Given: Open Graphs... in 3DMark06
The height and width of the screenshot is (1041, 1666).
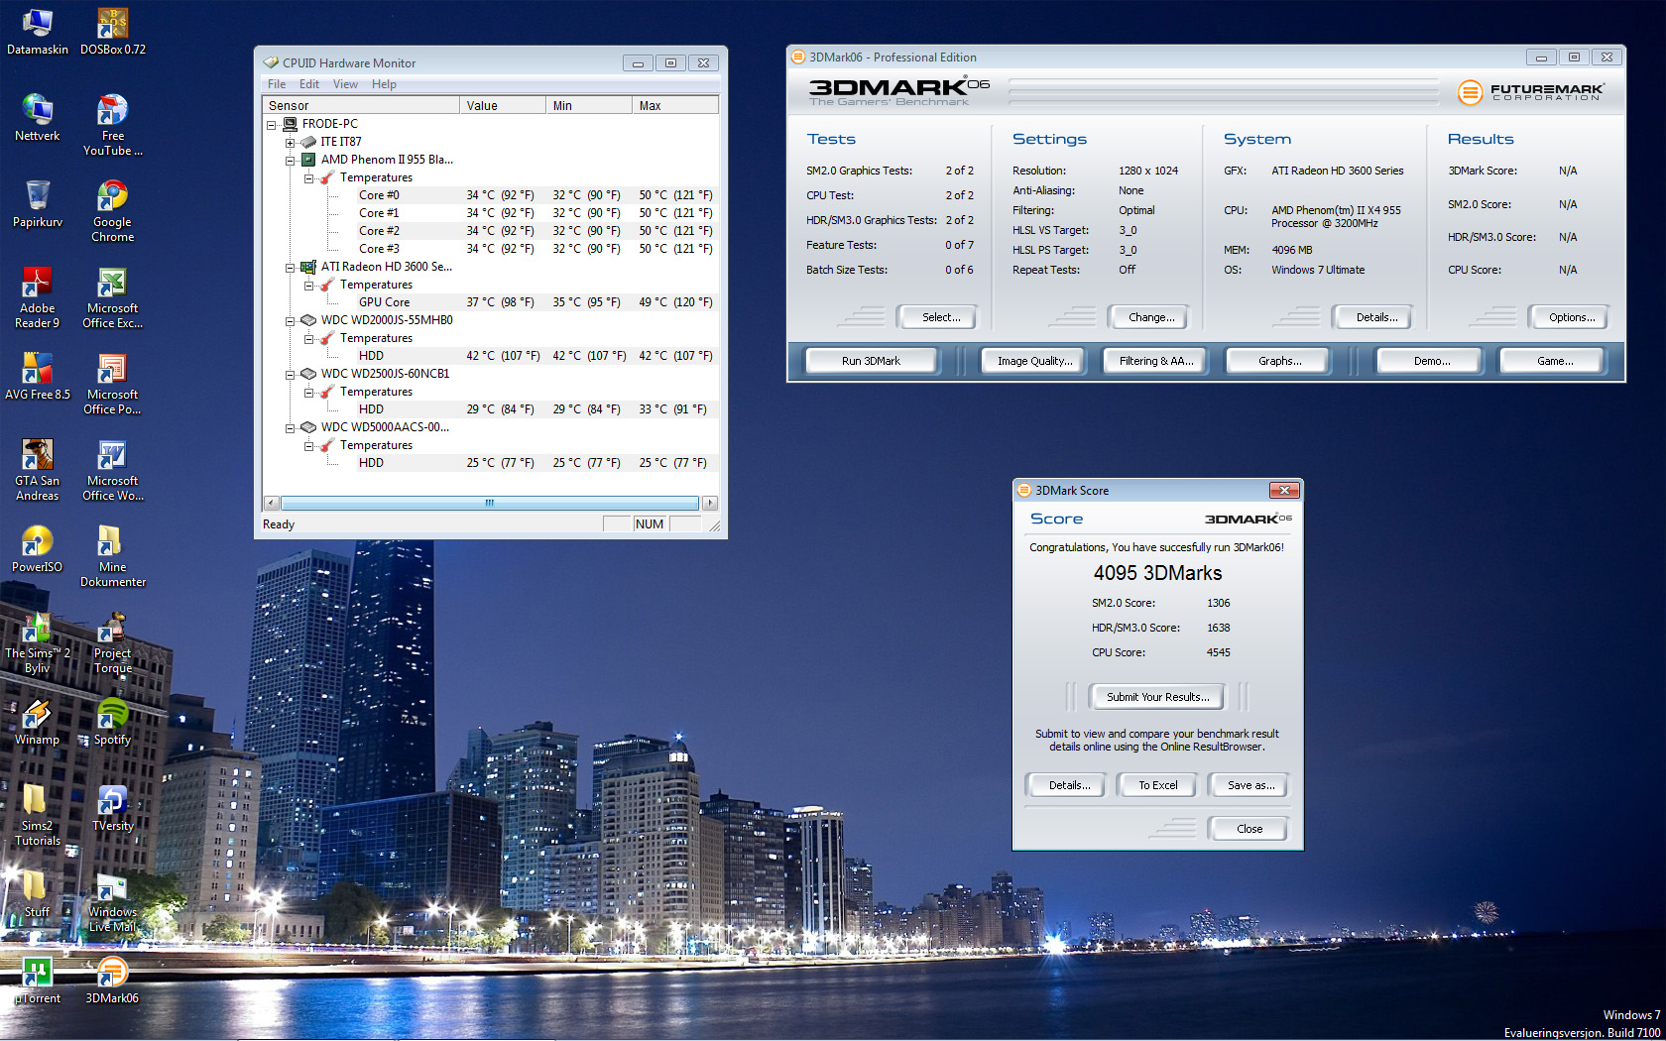Looking at the screenshot, I should pyautogui.click(x=1279, y=361).
